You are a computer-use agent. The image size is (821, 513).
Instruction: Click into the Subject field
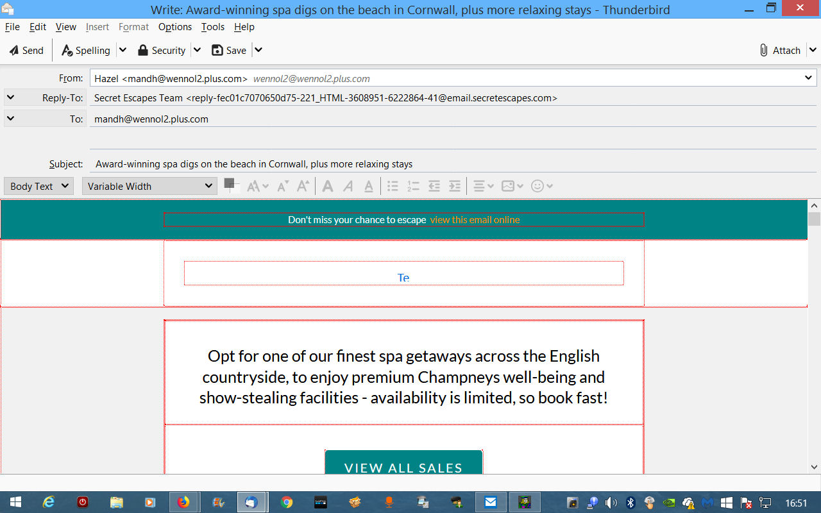[x=453, y=164]
